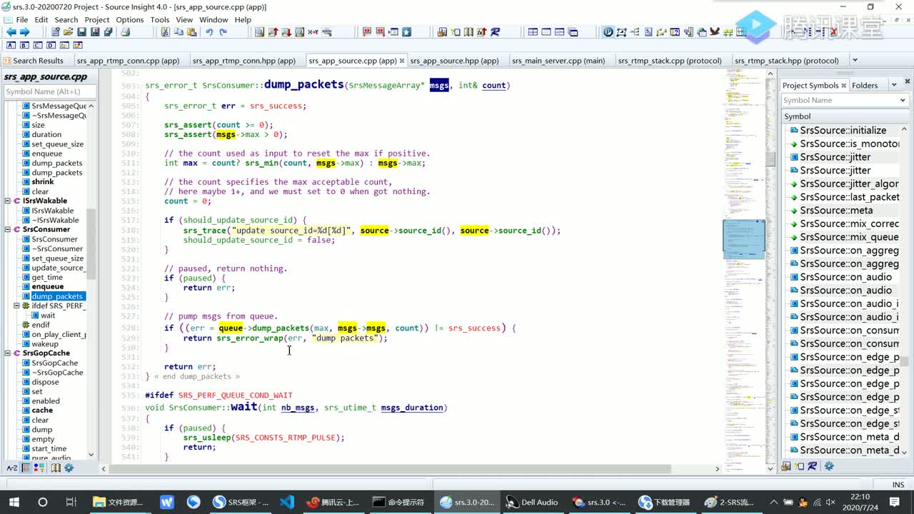This screenshot has height=514, width=914.
Task: Search backward with the up-arrow icon
Action: [273, 32]
